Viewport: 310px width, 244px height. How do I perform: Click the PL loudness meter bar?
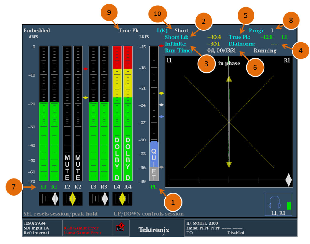(154, 113)
